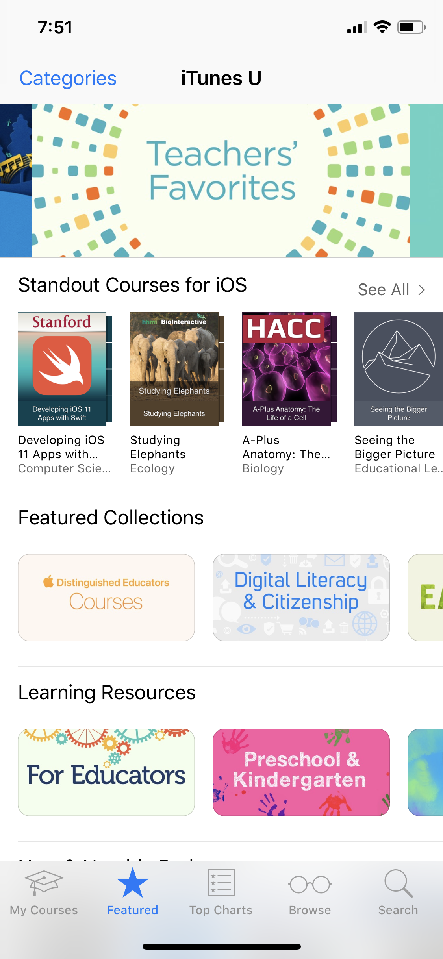Image resolution: width=443 pixels, height=959 pixels.
Task: Open Digital Literacy & Citizenship collection
Action: tap(301, 597)
